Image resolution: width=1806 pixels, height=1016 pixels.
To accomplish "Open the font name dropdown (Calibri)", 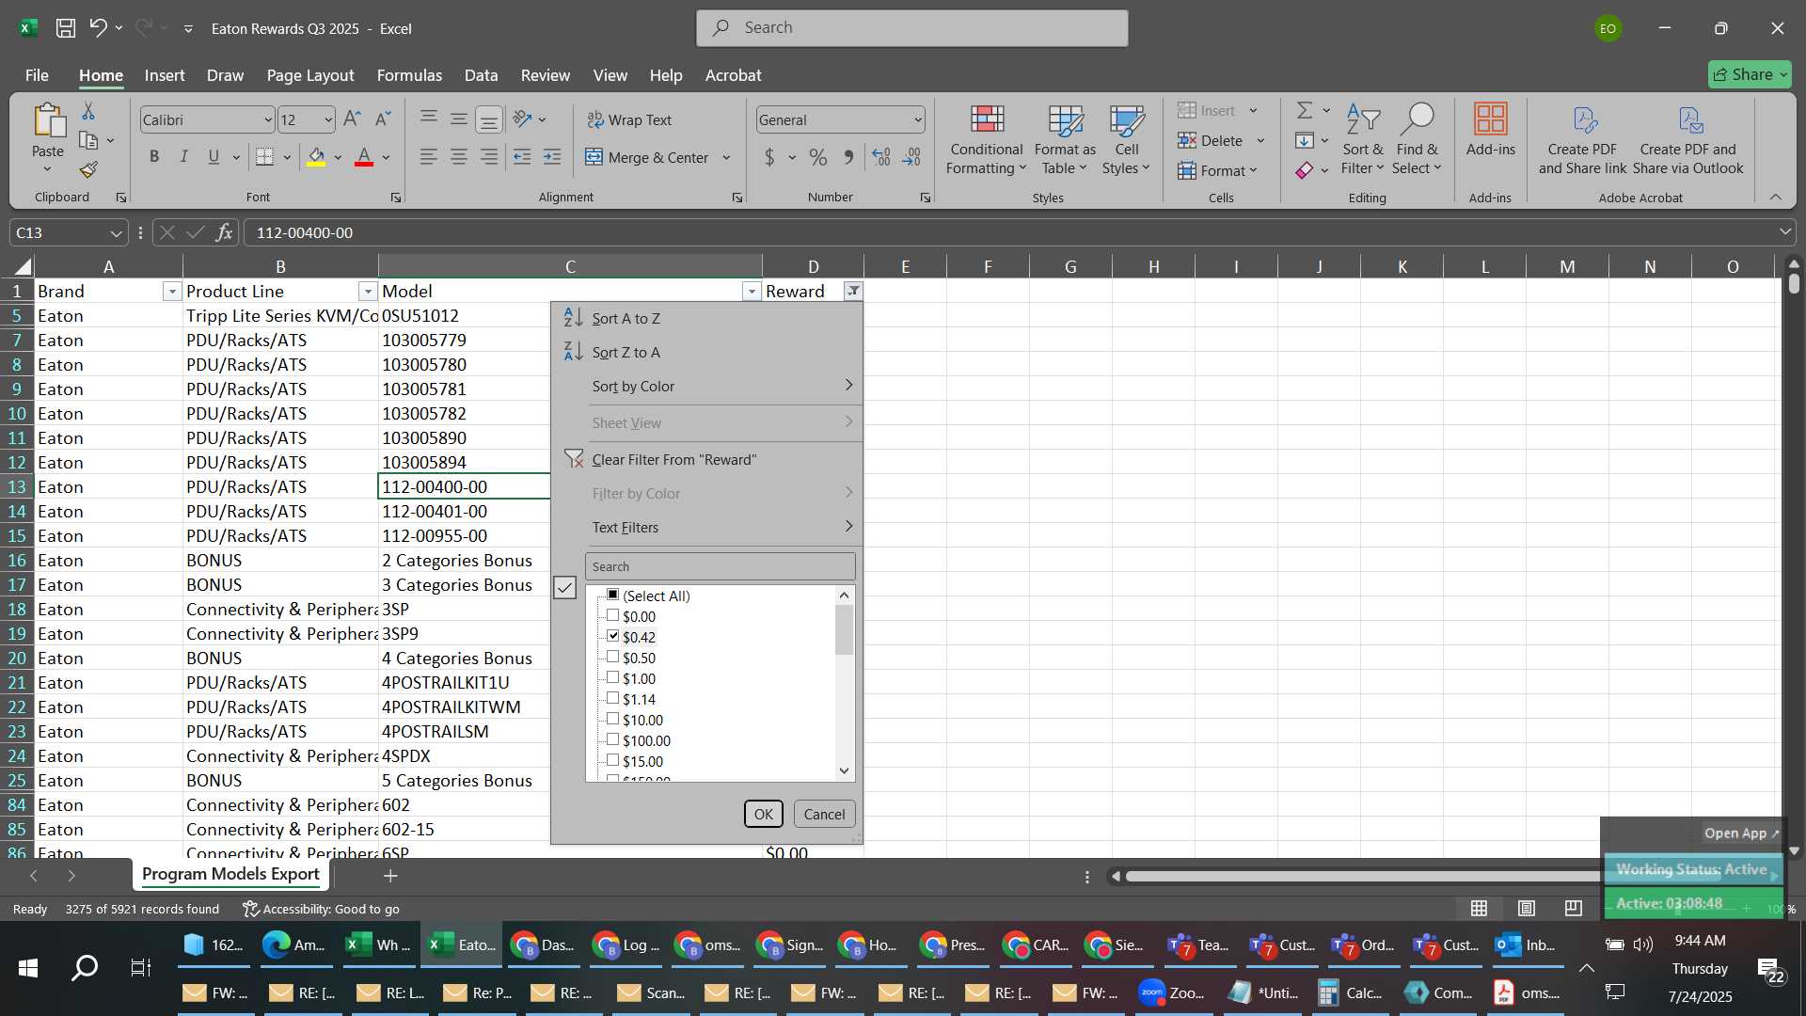I will 267,119.
